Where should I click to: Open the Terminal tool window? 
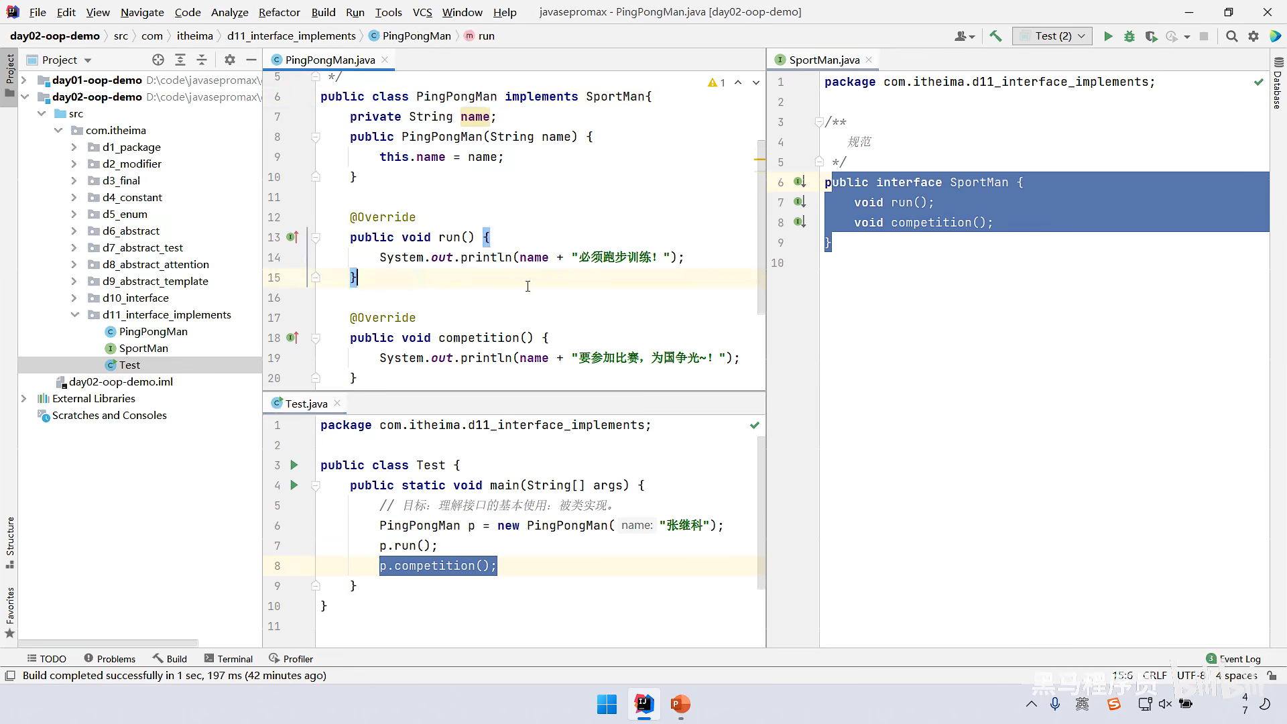pyautogui.click(x=229, y=659)
